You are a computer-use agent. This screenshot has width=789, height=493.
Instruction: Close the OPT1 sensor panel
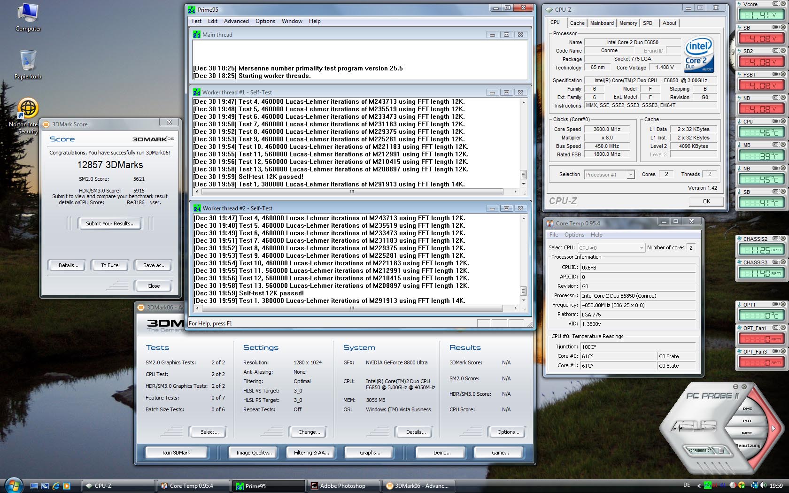[x=782, y=304]
